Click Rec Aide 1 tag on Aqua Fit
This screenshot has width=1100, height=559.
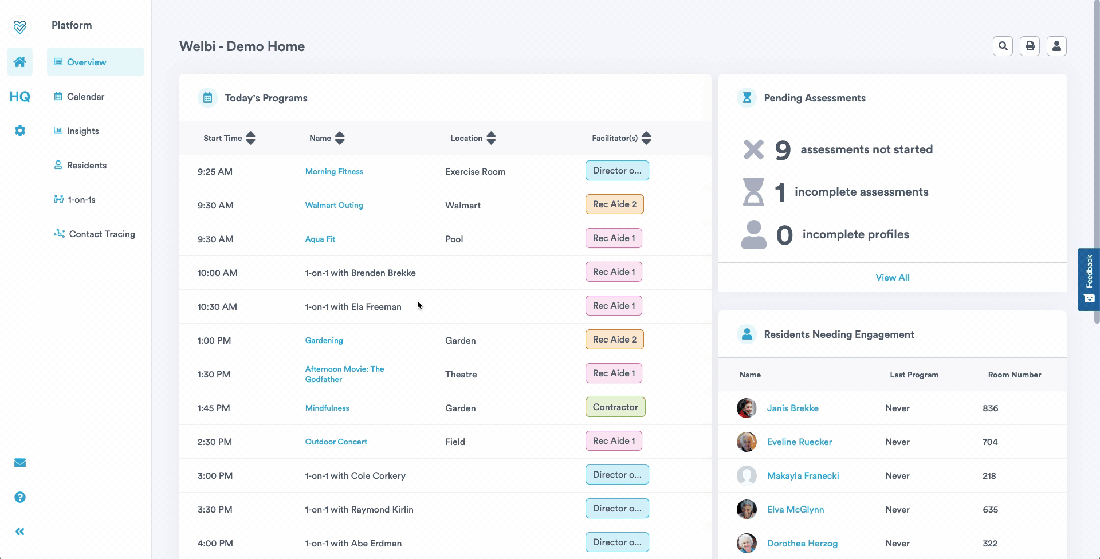pyautogui.click(x=614, y=238)
